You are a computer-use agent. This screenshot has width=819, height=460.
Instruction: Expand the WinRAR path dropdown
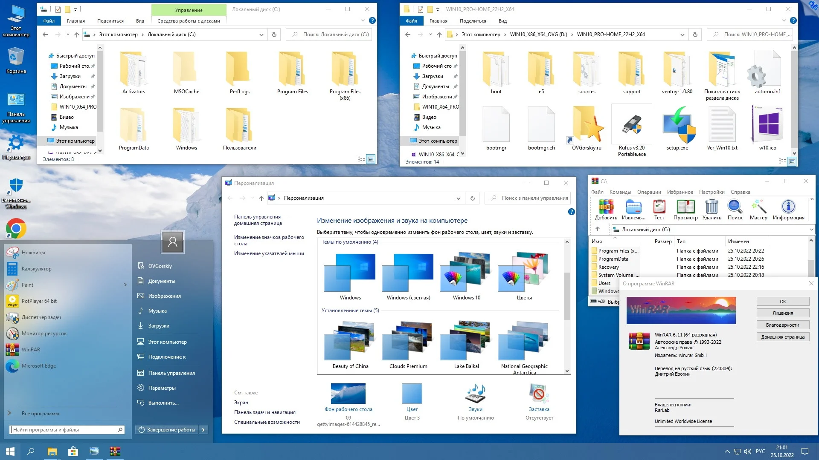click(811, 230)
